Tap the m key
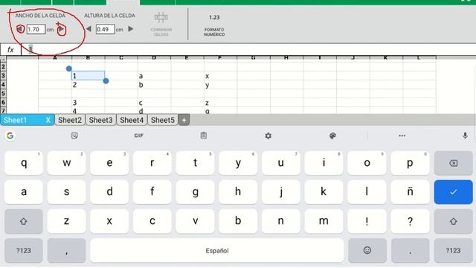 pos(324,221)
